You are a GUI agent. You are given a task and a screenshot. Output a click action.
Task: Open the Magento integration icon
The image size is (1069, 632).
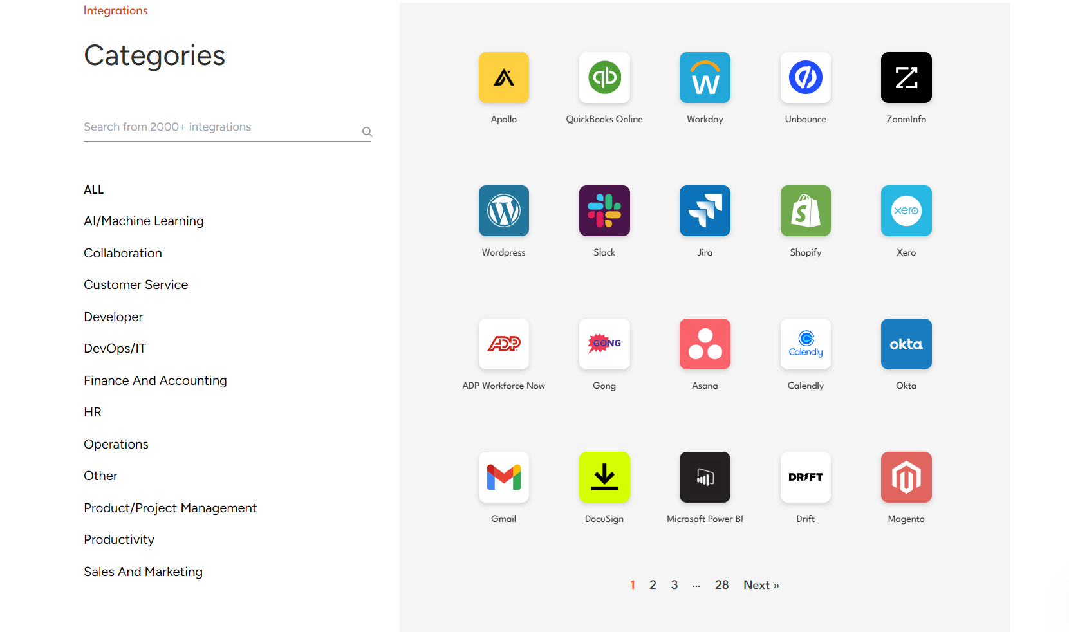pos(906,477)
